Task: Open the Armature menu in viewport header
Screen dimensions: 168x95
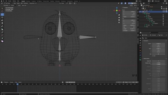Action: coord(26,3)
